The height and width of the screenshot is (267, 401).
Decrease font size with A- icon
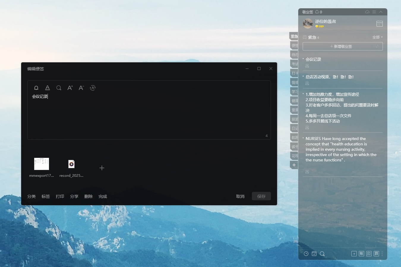pos(81,88)
